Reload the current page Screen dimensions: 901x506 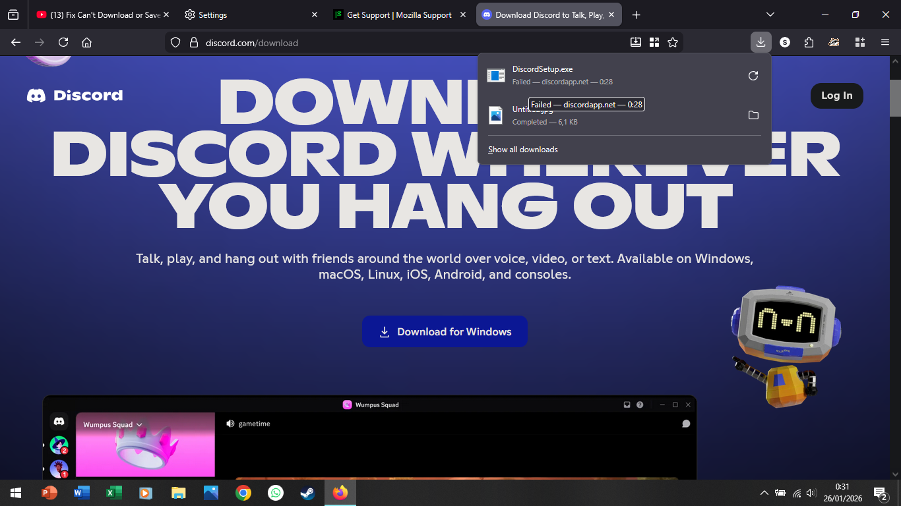coord(63,42)
